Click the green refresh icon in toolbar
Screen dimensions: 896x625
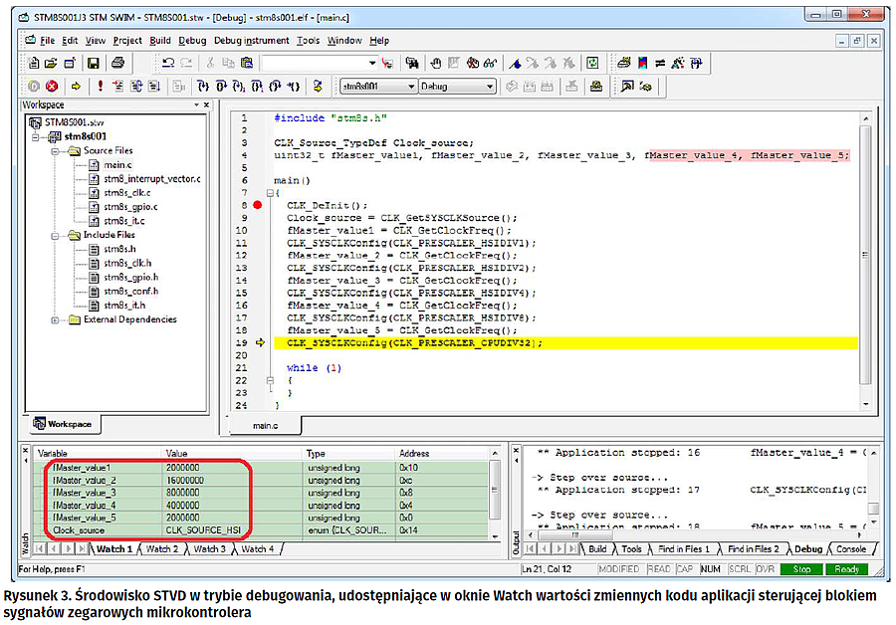[x=591, y=63]
